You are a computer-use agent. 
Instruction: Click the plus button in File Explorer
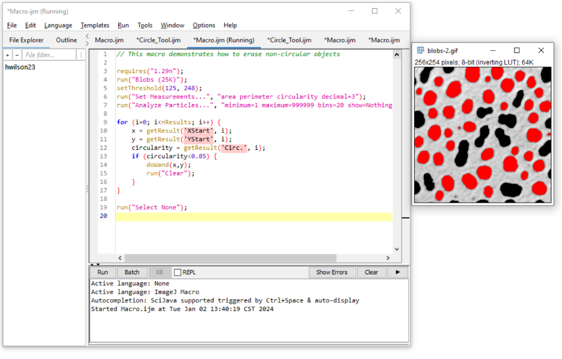[8, 55]
